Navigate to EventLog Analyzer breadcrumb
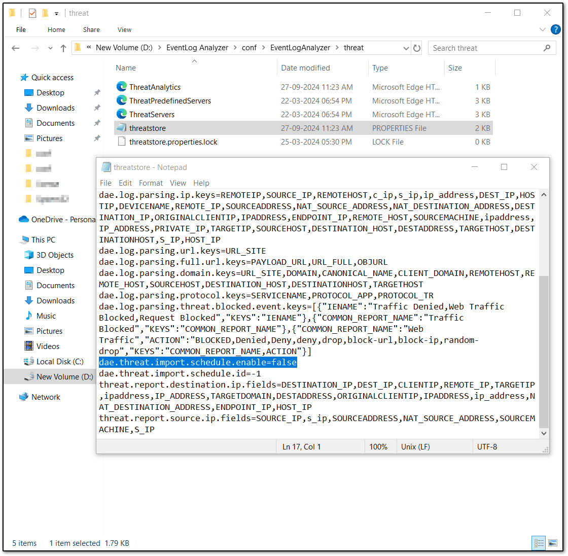Image resolution: width=568 pixels, height=556 pixels. (x=197, y=48)
